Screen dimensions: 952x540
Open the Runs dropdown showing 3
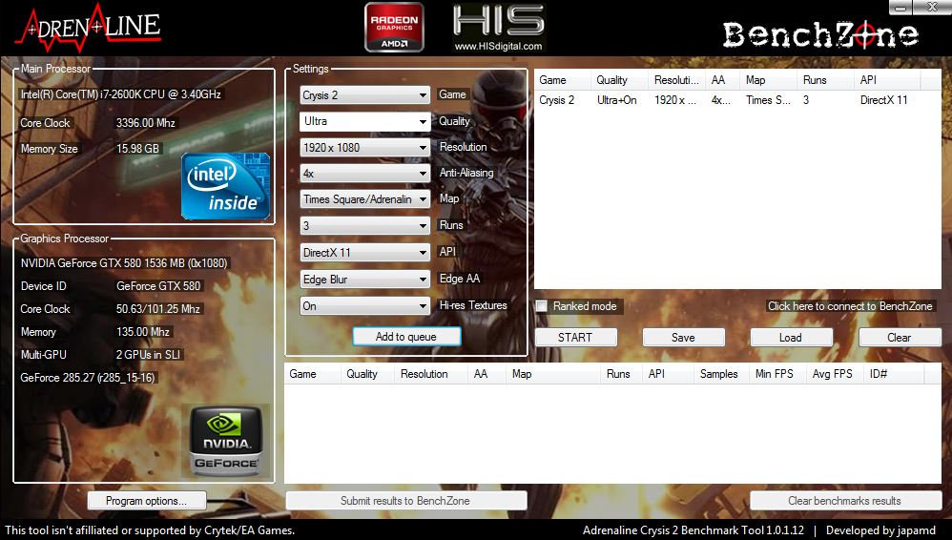click(x=365, y=226)
